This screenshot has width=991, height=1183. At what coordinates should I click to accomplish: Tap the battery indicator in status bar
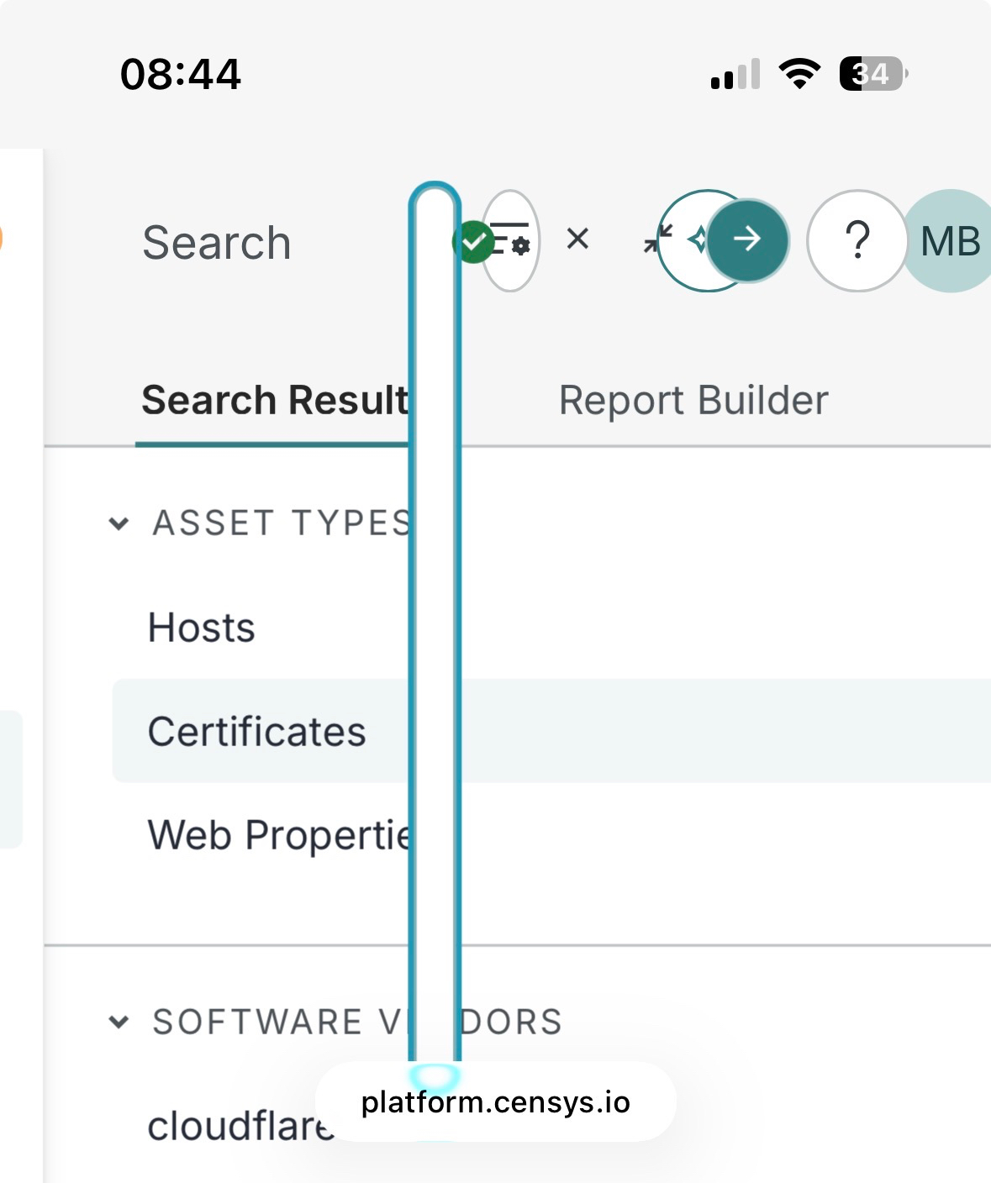pos(872,74)
